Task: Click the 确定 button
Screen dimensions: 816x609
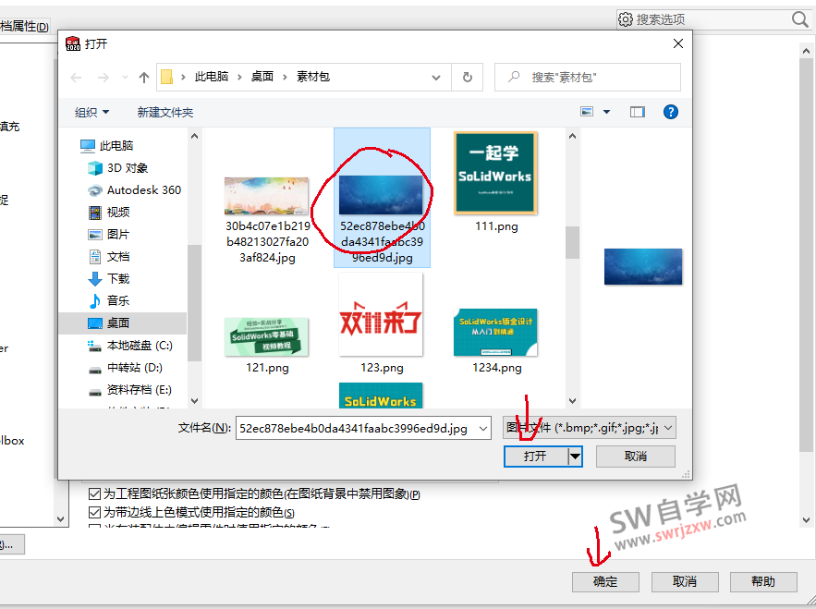Action: click(605, 582)
